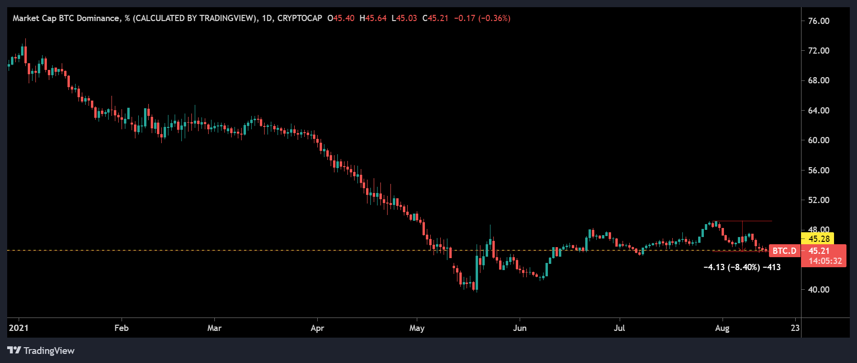
Task: Click the 56.00 price axis label
Action: click(x=819, y=170)
